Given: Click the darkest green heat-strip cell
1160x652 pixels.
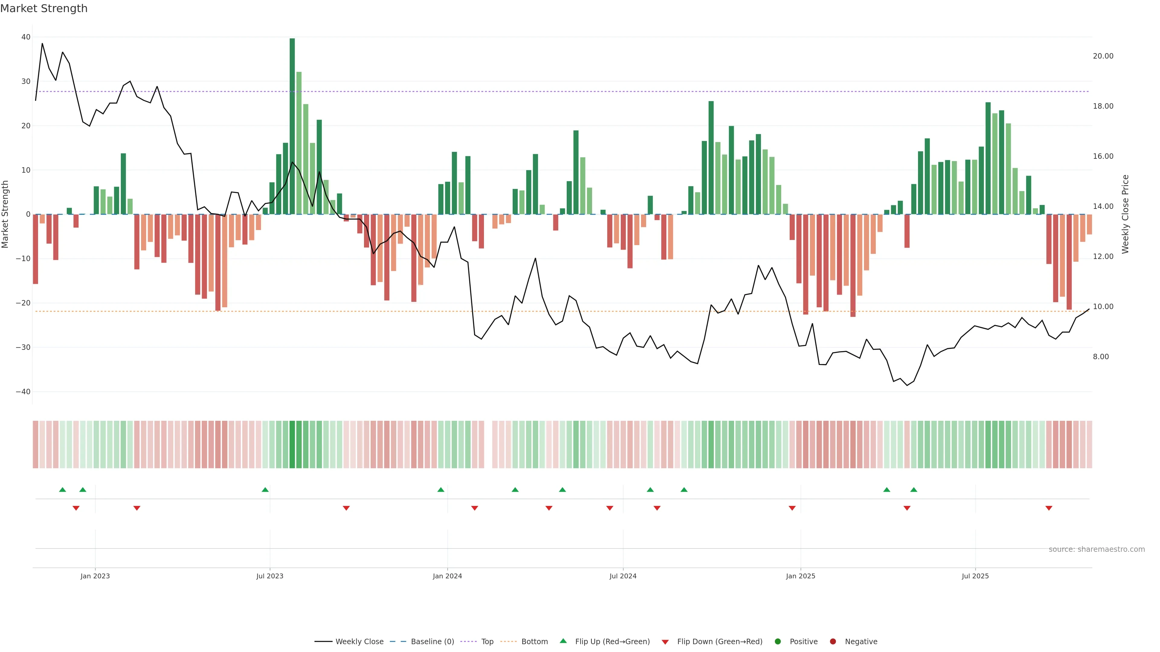Looking at the screenshot, I should click(x=292, y=445).
